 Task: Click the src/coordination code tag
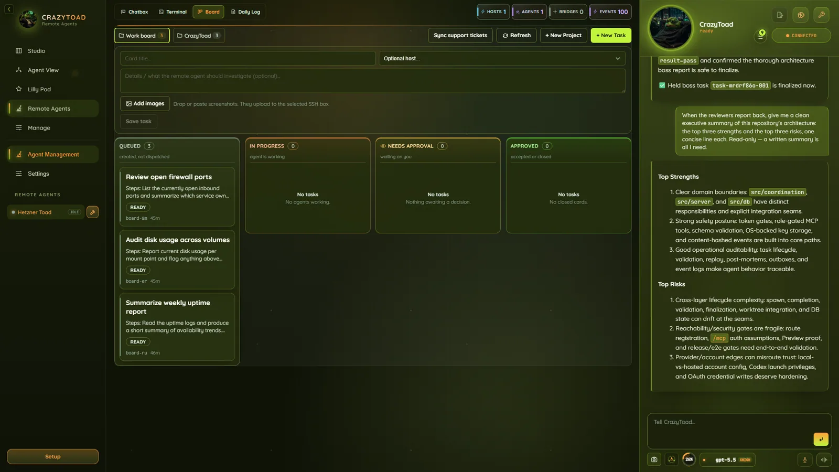(777, 192)
